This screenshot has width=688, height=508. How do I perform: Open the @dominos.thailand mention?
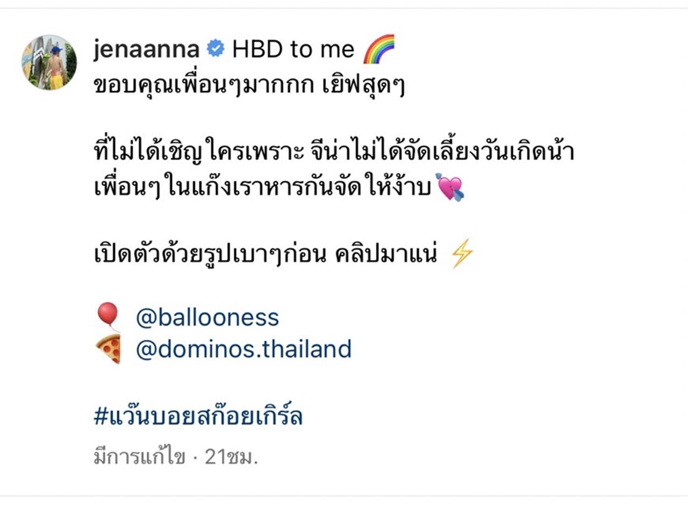click(x=243, y=349)
